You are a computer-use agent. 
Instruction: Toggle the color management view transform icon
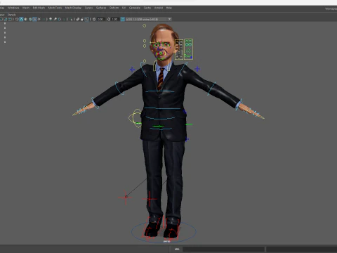122,19
